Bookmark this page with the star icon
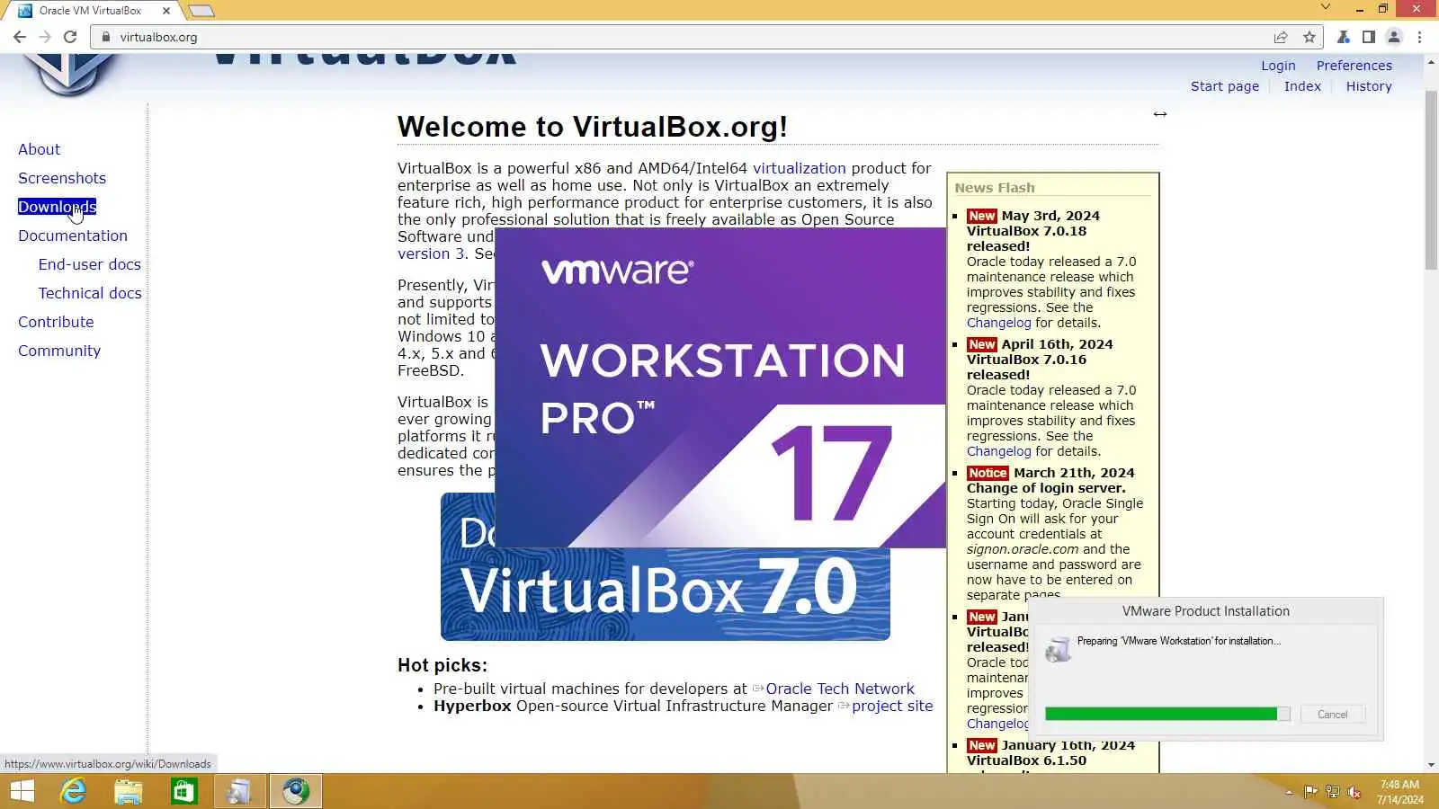This screenshot has height=809, width=1439. 1309,37
